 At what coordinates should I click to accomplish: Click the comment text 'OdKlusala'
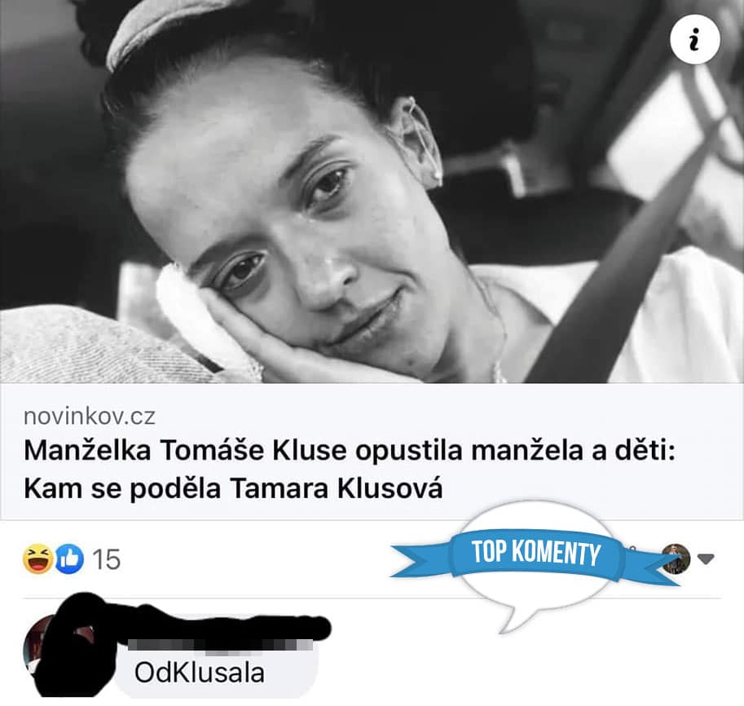[x=200, y=673]
